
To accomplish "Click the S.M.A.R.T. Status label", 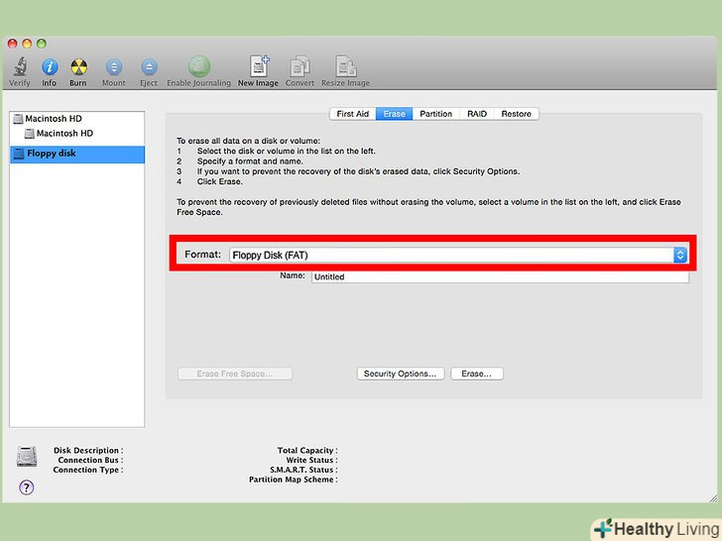I will pos(303,470).
